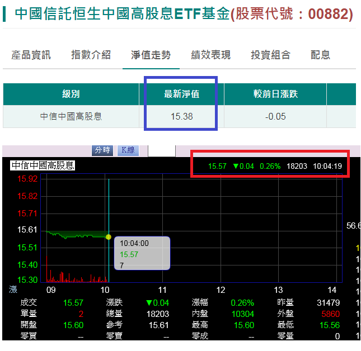This screenshot has width=361, height=351.
Task: Click the 13 hour axis label
Action: 278,290
